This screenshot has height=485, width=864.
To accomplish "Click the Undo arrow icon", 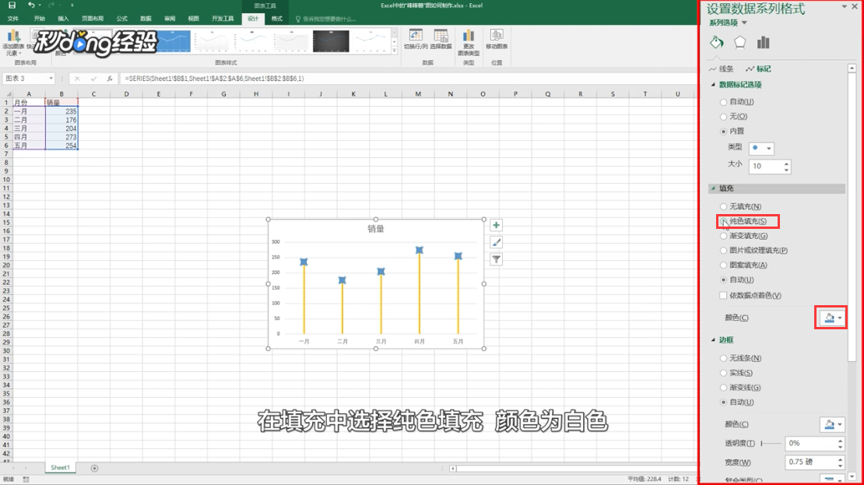I will coord(31,5).
